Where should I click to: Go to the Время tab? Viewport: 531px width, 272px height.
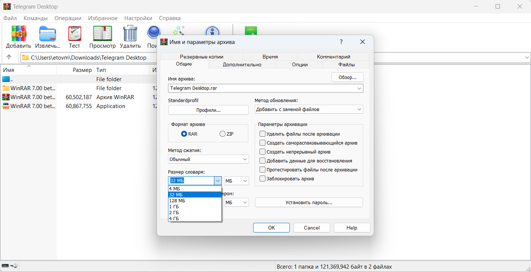(270, 57)
